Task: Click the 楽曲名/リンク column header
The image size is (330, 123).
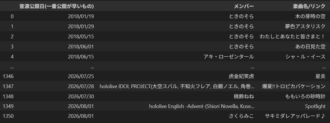Action: tap(309, 6)
